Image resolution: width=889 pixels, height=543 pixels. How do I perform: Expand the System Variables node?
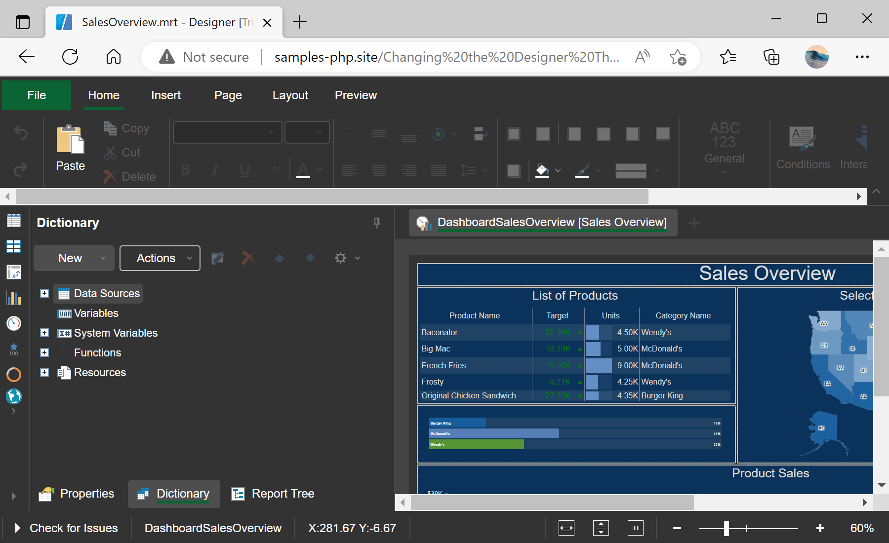[44, 333]
